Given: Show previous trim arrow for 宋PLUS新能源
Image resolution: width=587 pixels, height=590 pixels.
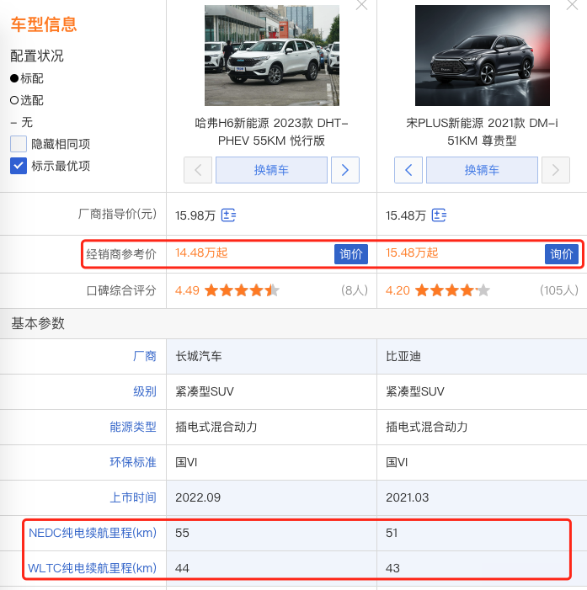Looking at the screenshot, I should tap(408, 170).
